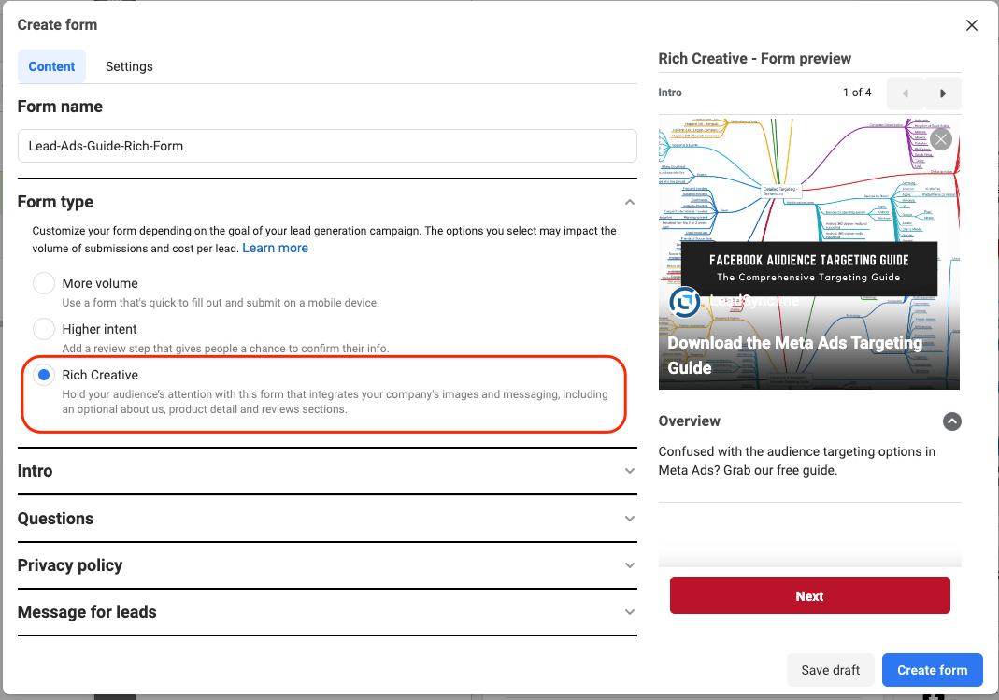Click the blue Create form button

tap(932, 670)
